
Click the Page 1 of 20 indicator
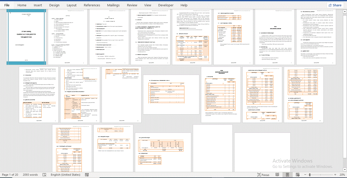pos(10,175)
